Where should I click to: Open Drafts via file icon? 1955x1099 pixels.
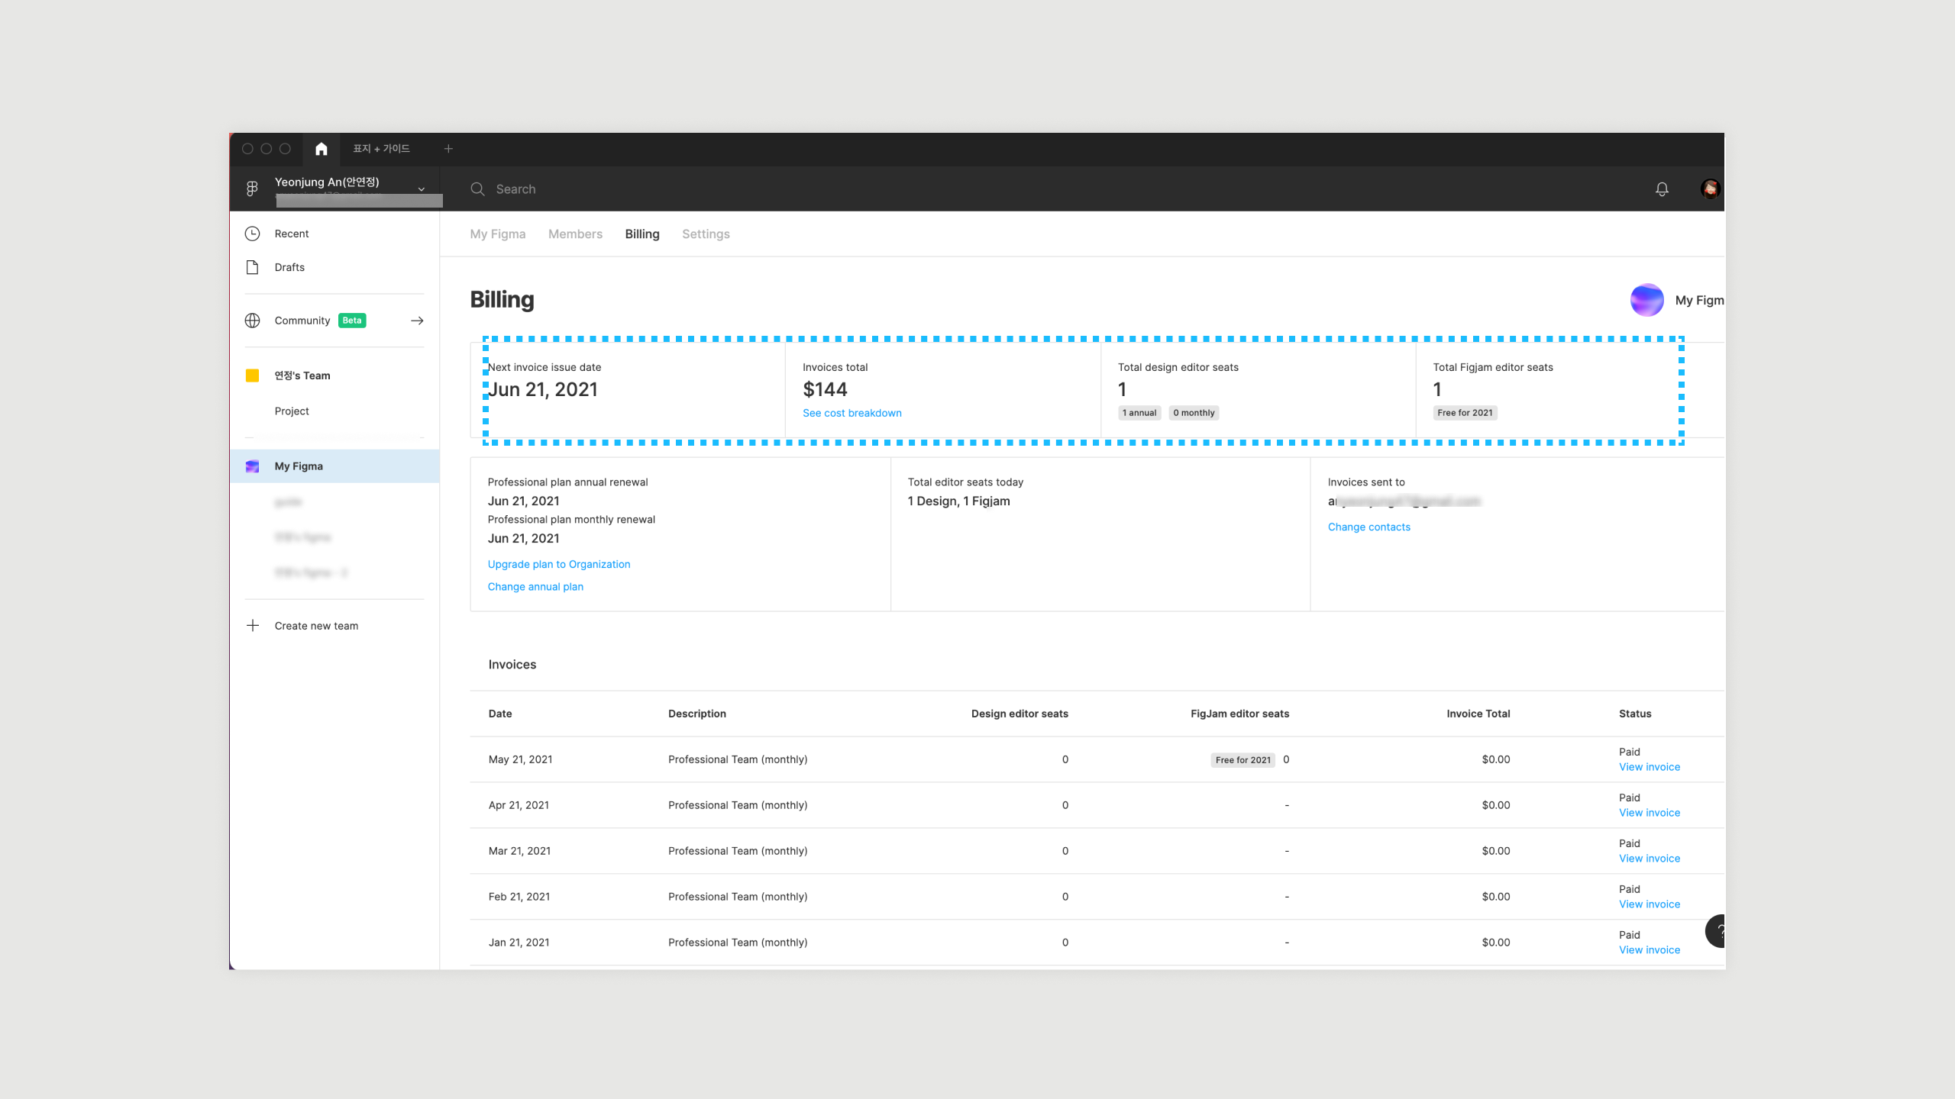tap(253, 267)
